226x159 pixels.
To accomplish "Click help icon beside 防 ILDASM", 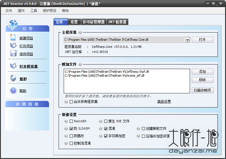I will pos(66,128).
